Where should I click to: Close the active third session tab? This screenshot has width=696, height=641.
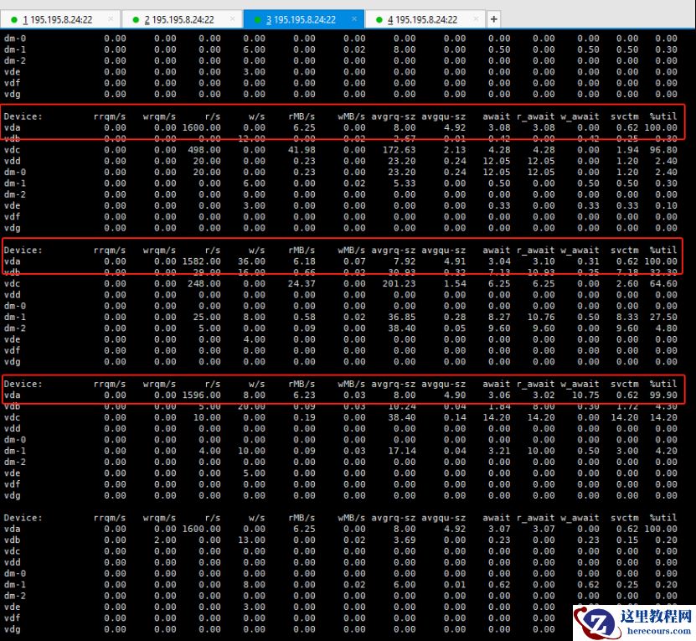(353, 19)
